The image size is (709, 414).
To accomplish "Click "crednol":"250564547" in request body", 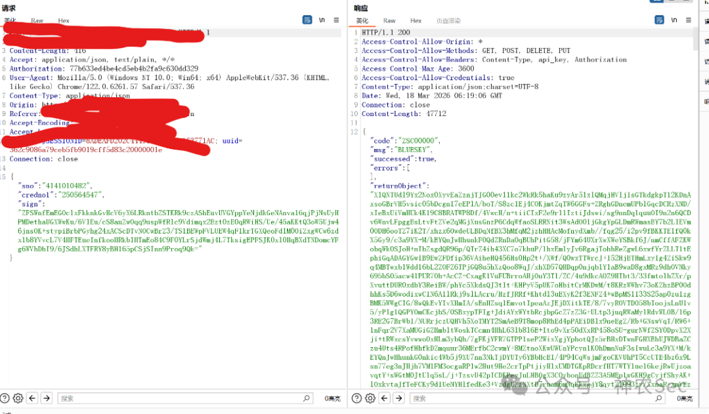I will coord(61,195).
